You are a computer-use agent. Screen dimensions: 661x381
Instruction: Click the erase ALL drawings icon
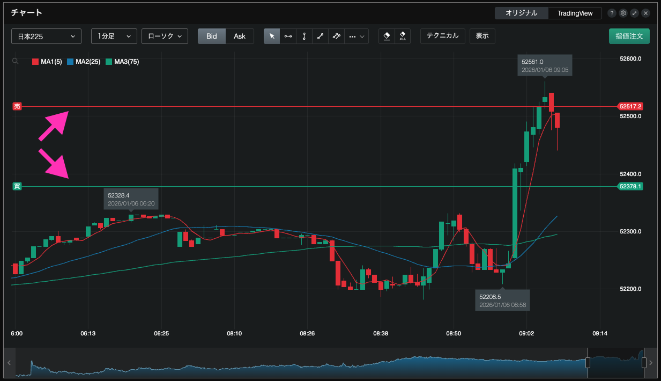coord(403,36)
